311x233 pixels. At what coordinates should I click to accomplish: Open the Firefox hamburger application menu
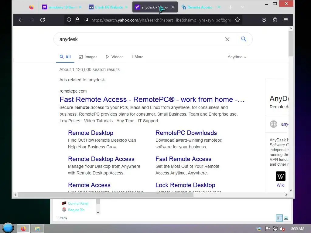pyautogui.click(x=286, y=20)
